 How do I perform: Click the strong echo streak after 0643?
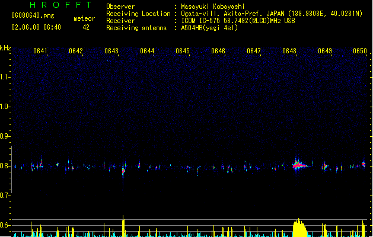pos(123,171)
